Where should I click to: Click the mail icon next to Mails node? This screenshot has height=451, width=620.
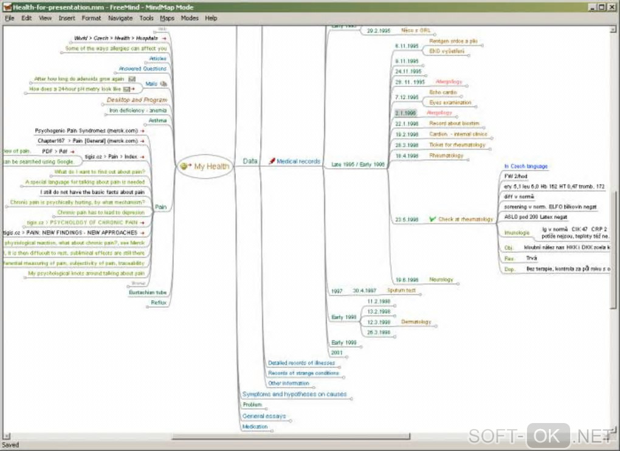coord(164,84)
